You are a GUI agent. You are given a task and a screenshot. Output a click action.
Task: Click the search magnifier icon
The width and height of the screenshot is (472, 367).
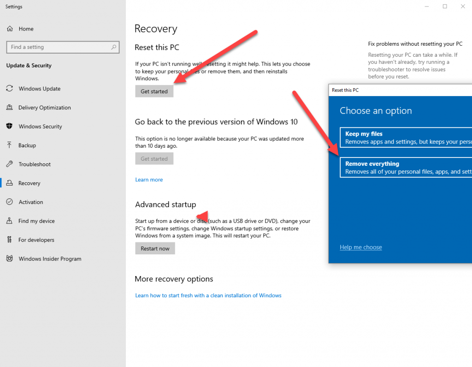[113, 47]
